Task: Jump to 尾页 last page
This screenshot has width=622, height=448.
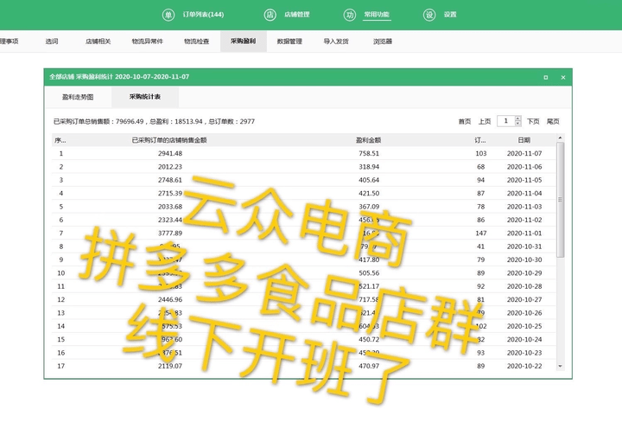Action: (553, 121)
